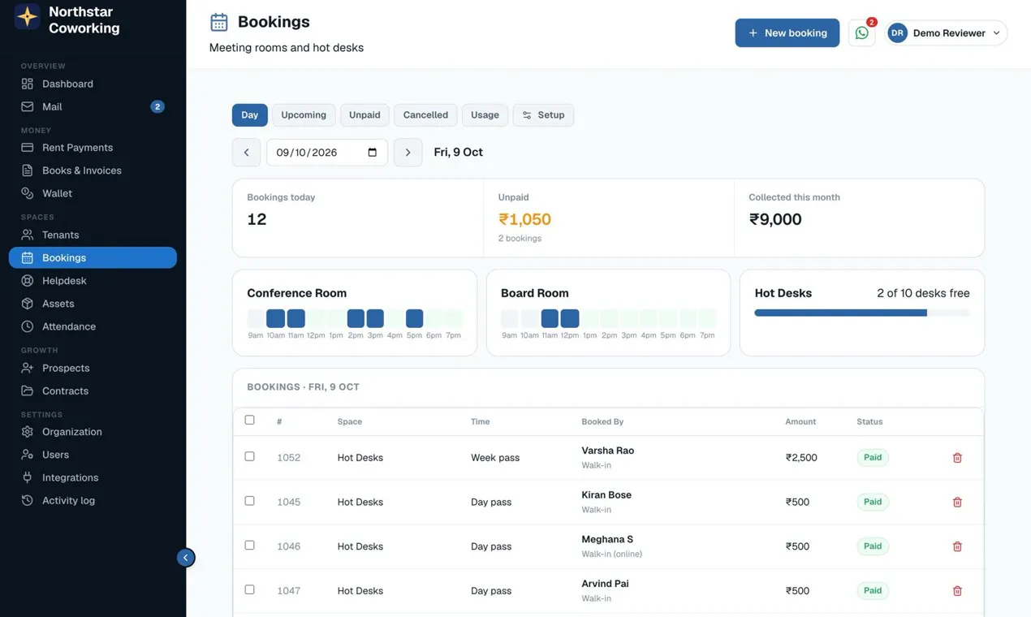Open the Assets section

point(93,304)
